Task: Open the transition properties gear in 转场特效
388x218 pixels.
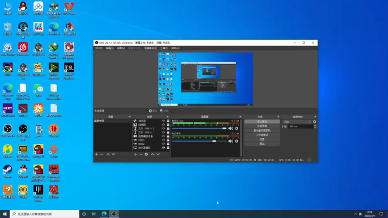Action: [x=314, y=122]
